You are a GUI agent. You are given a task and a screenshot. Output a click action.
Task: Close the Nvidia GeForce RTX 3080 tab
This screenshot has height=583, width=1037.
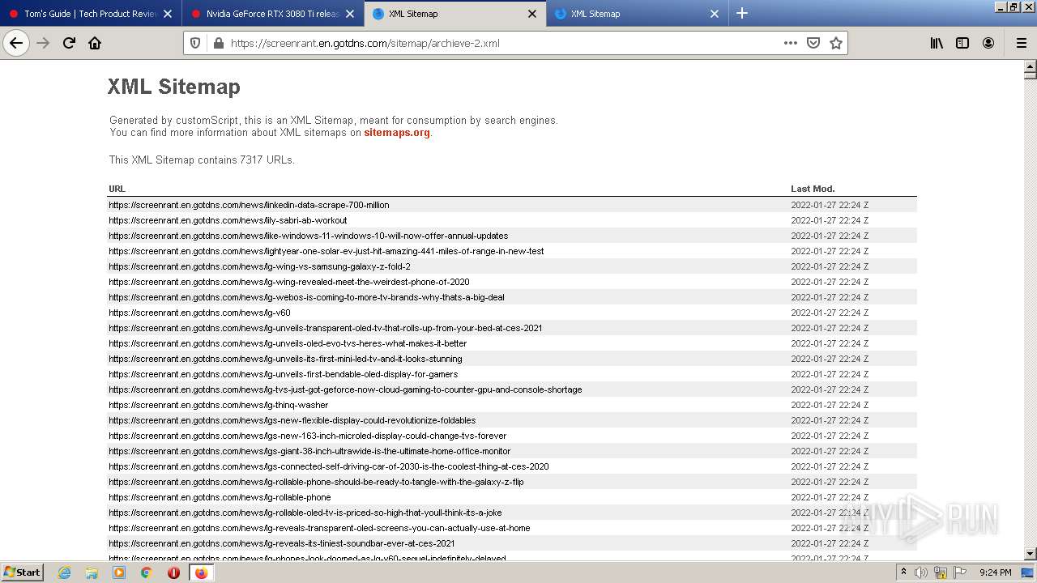click(x=350, y=14)
